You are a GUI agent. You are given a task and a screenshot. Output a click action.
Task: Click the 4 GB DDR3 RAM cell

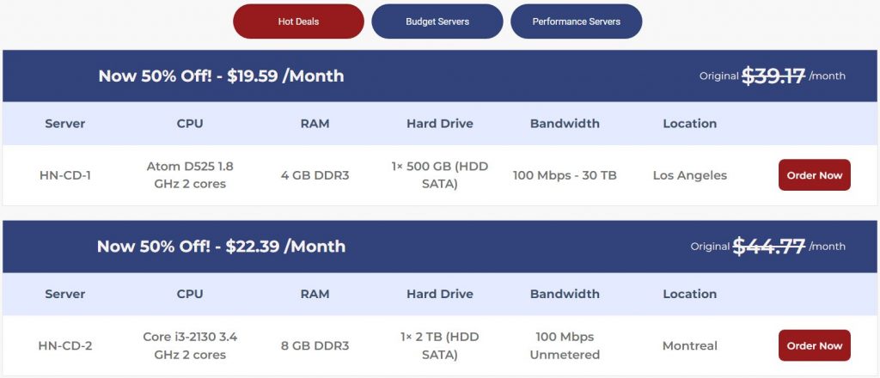[315, 175]
